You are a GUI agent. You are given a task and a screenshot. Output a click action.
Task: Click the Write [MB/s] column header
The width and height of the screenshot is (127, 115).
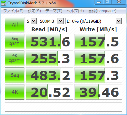tap(98, 29)
